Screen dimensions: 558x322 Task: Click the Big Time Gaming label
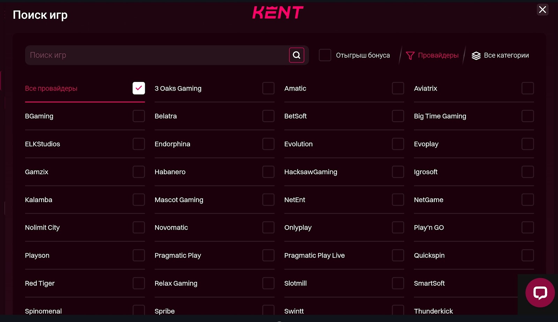click(440, 116)
